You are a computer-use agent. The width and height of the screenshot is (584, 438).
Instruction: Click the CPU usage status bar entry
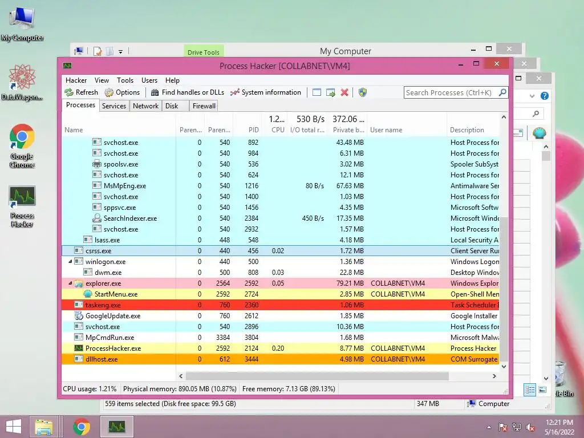point(90,389)
